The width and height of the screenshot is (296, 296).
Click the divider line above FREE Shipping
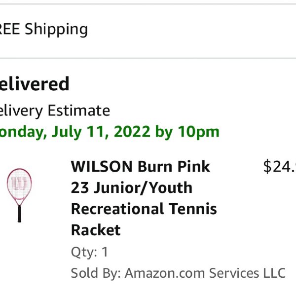pos(148,4)
